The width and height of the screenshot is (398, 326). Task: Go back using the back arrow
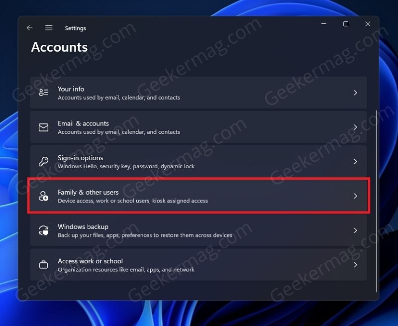[x=30, y=28]
